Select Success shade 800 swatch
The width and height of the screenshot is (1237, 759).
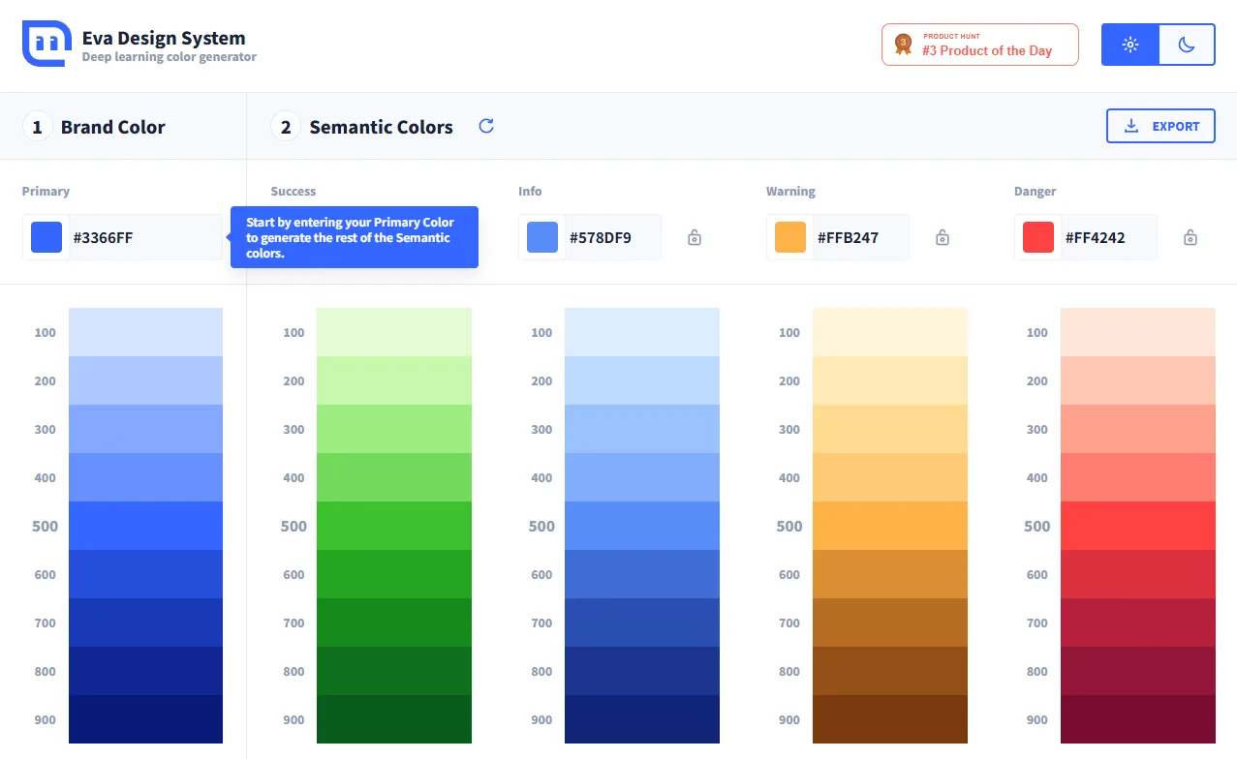[394, 671]
